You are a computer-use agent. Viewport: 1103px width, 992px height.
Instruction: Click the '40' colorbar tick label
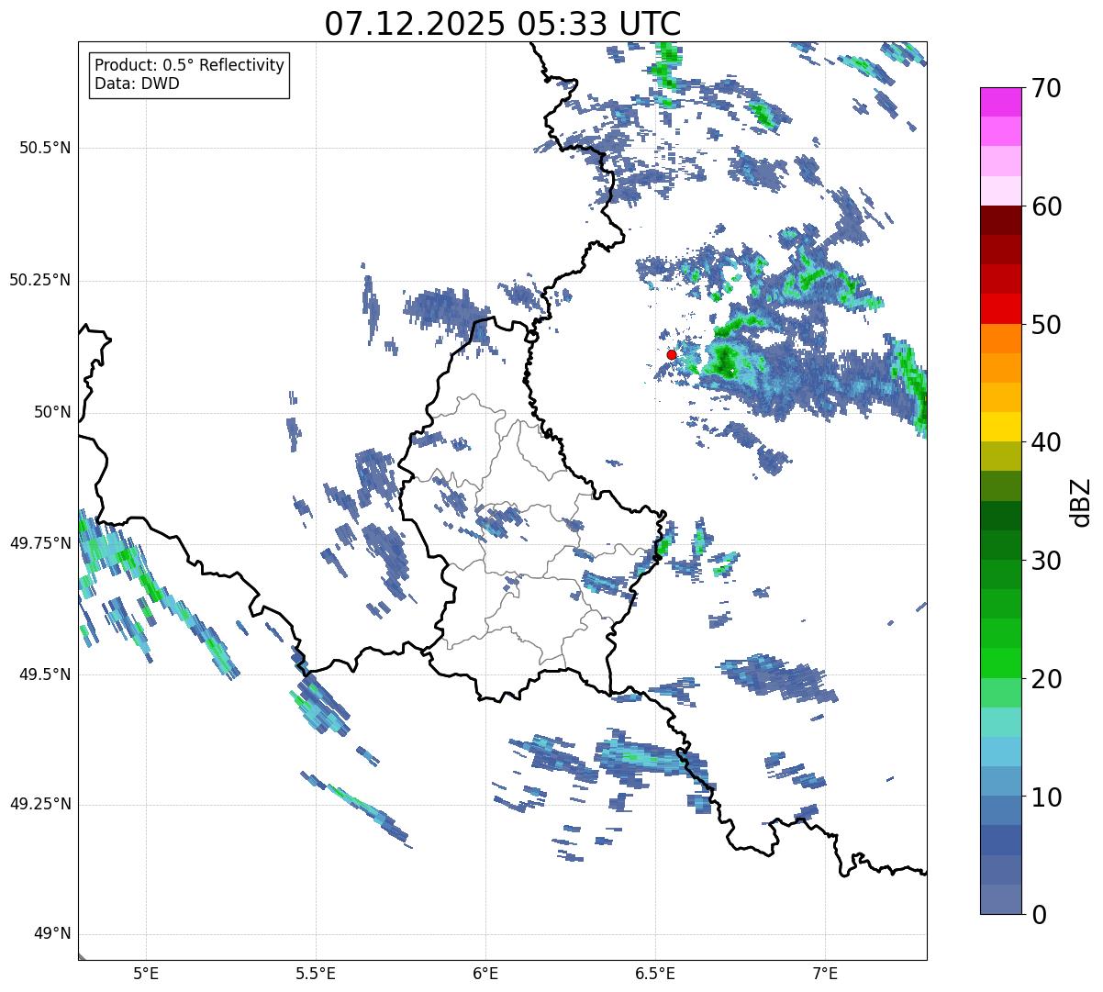(1046, 442)
